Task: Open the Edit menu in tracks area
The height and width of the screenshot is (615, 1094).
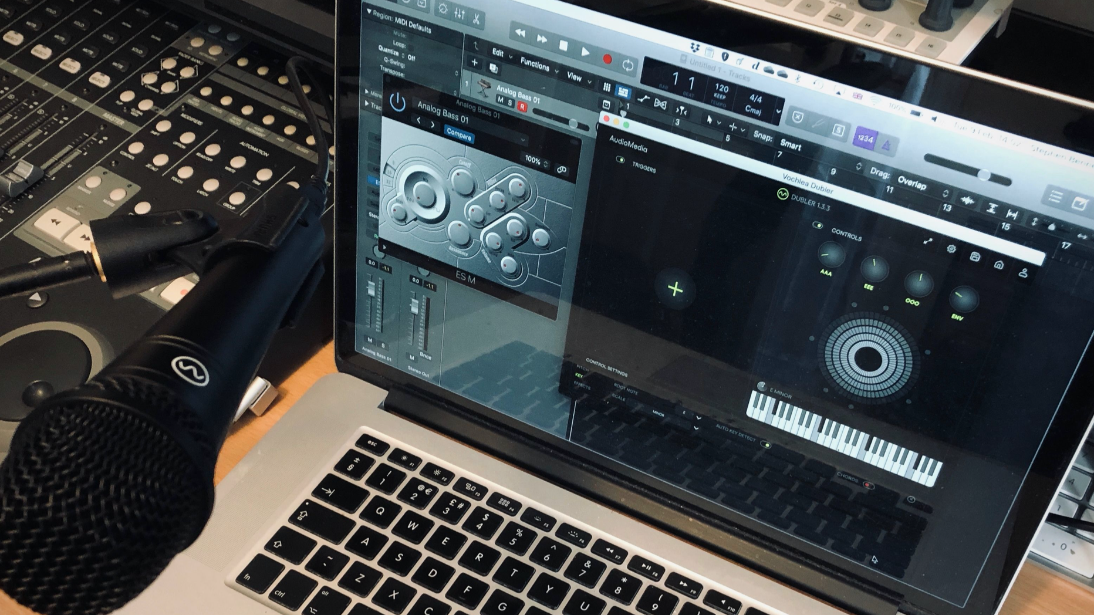Action: click(498, 53)
